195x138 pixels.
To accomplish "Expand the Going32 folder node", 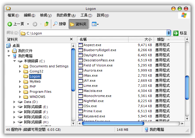I will 20,71.
